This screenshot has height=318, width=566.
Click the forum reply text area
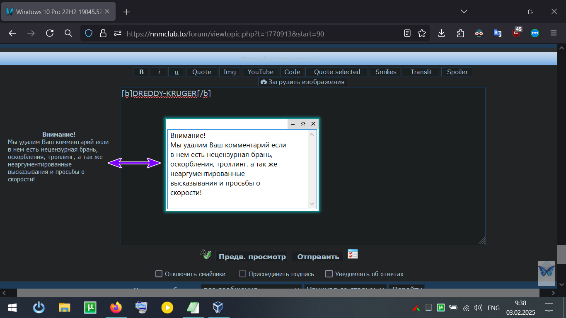(303, 166)
